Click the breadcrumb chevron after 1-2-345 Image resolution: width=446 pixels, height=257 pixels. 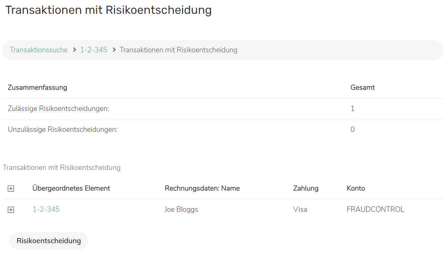pyautogui.click(x=114, y=50)
